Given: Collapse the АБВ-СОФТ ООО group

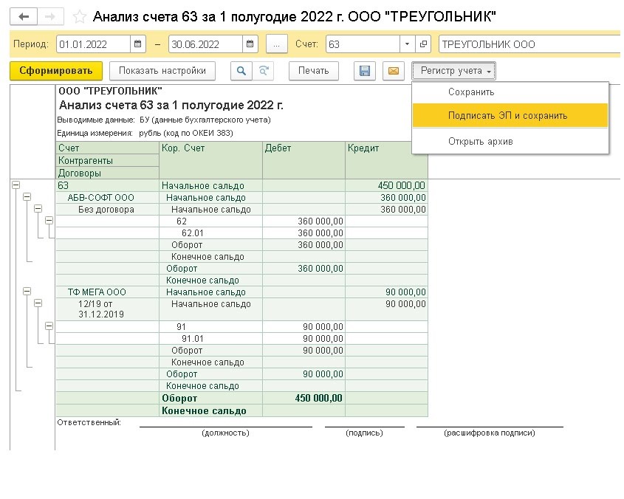Looking at the screenshot, I should 27,198.
